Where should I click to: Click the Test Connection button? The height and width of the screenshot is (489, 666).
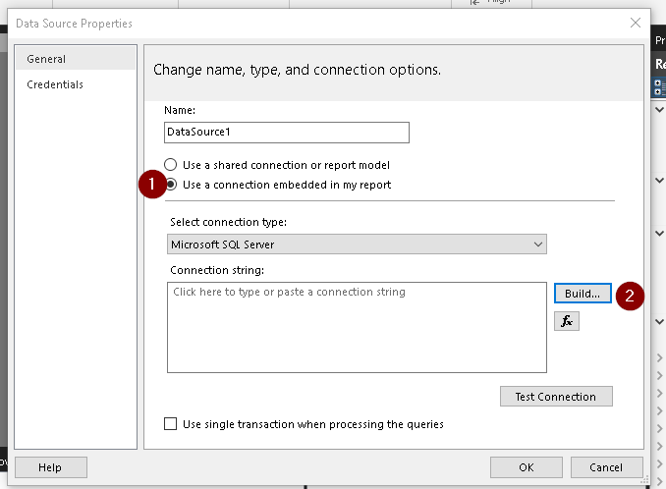[556, 396]
